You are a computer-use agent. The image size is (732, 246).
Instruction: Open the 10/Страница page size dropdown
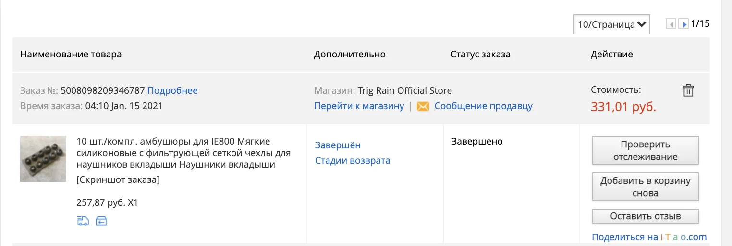pyautogui.click(x=611, y=24)
